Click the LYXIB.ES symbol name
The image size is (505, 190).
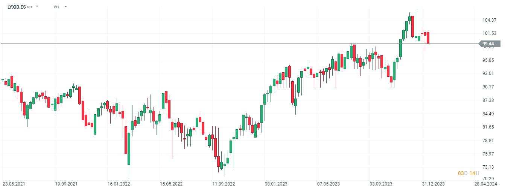point(17,7)
